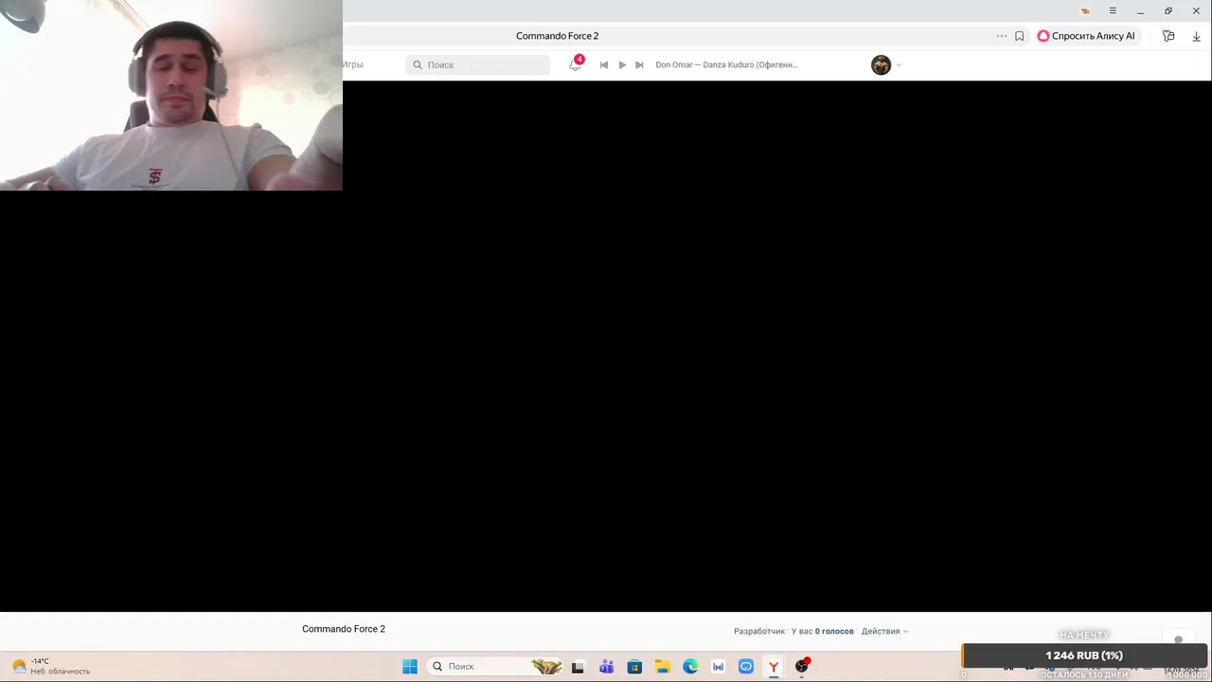The image size is (1212, 682).
Task: Open the notifications bell with badge 4
Action: pos(576,63)
